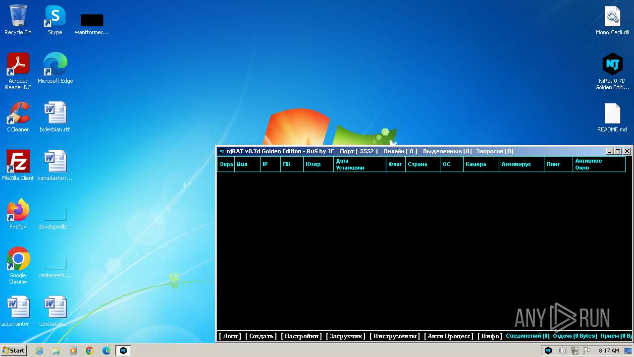
Task: Open the [Загрузчик] menu in njRAT
Action: coord(346,336)
